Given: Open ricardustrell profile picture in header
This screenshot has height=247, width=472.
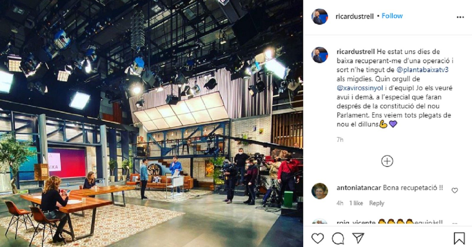Looking at the screenshot, I should coord(320,16).
